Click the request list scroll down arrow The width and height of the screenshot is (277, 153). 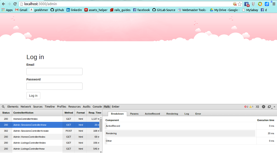coord(101,152)
